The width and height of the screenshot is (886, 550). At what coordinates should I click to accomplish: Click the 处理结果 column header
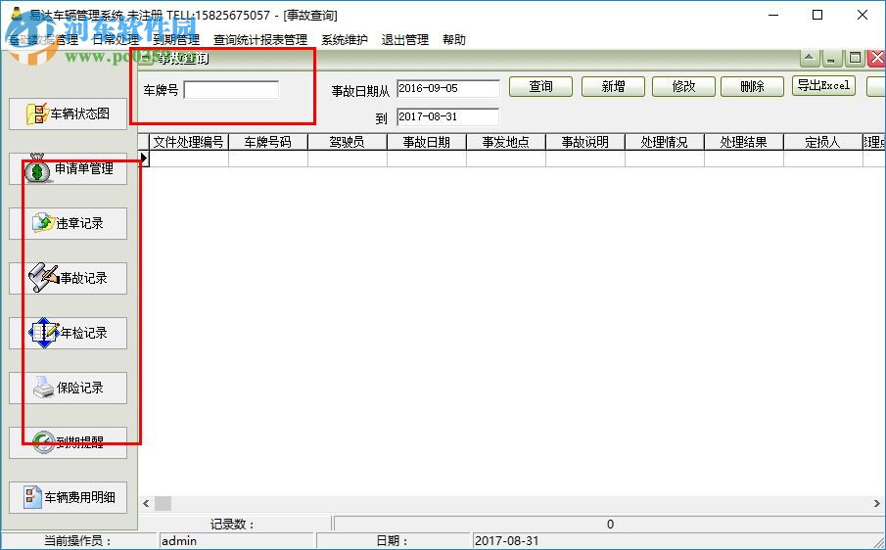tap(744, 142)
